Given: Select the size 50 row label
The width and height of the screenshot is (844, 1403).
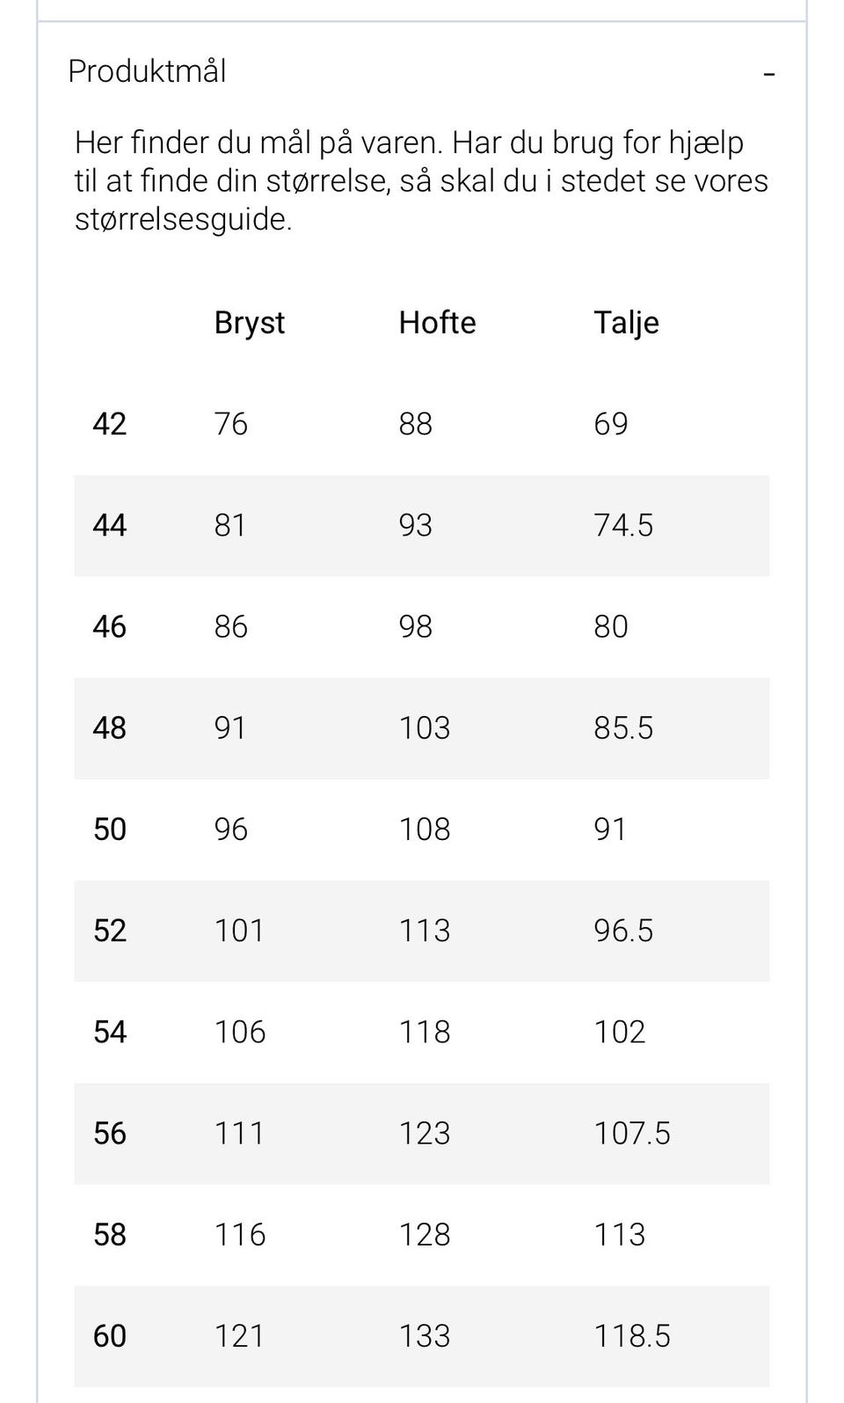Looking at the screenshot, I should pos(110,829).
